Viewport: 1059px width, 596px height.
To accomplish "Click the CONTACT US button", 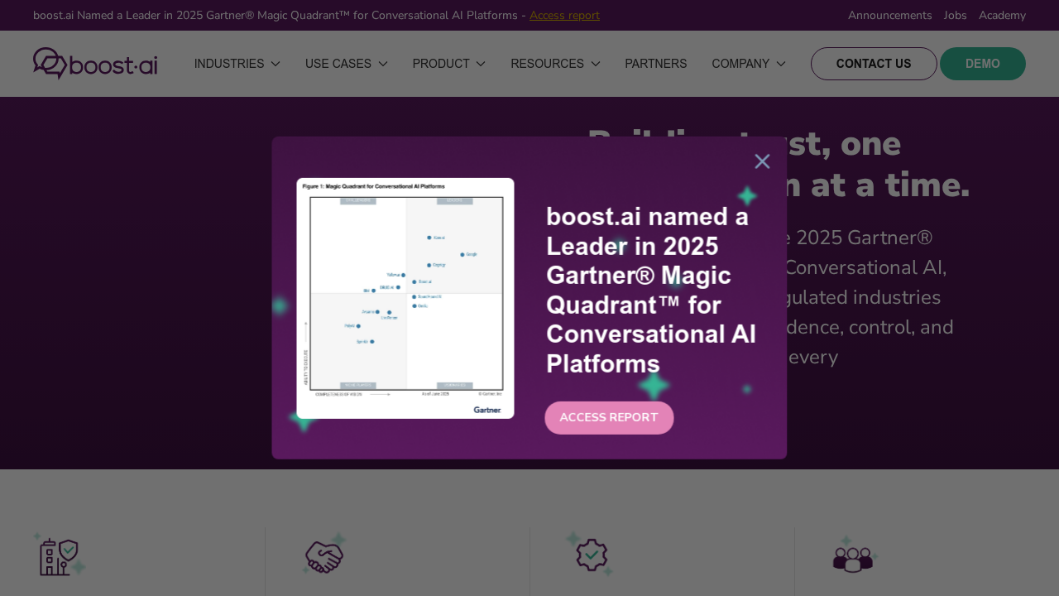I will [874, 63].
